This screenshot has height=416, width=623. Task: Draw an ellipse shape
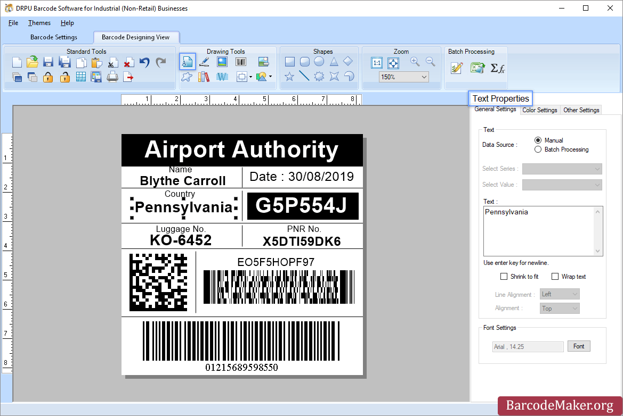tap(319, 61)
